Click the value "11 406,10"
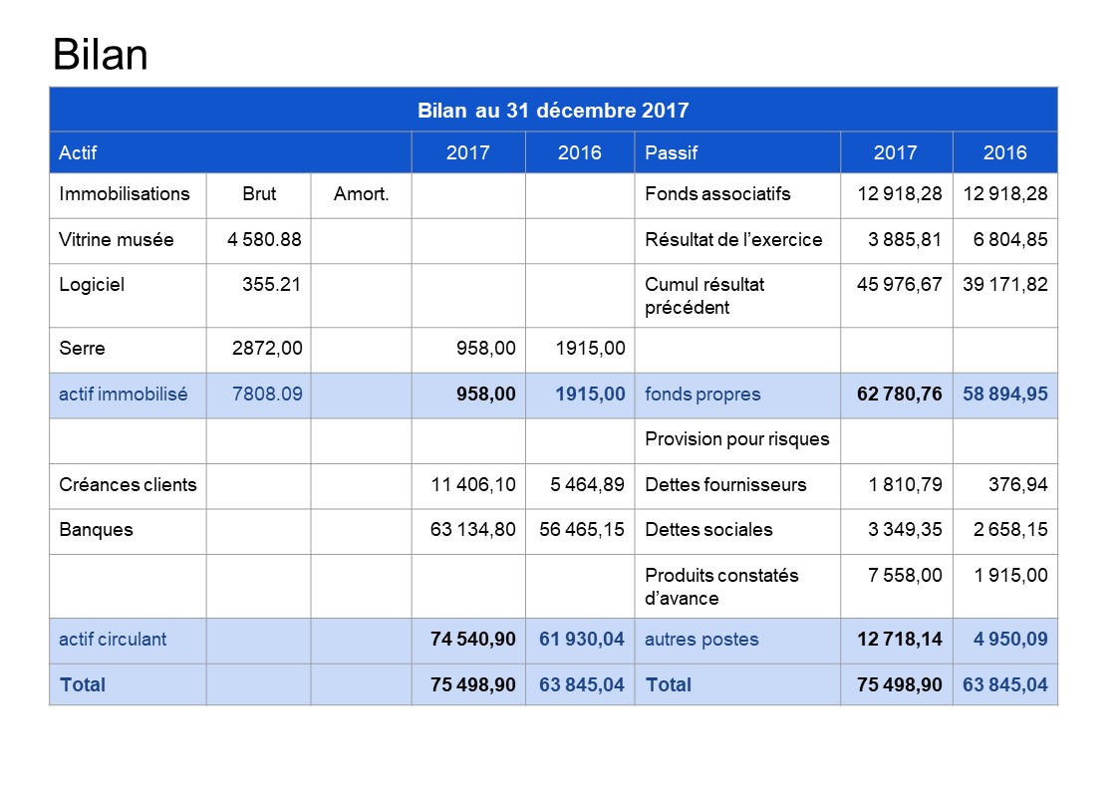1119x791 pixels. 473,485
